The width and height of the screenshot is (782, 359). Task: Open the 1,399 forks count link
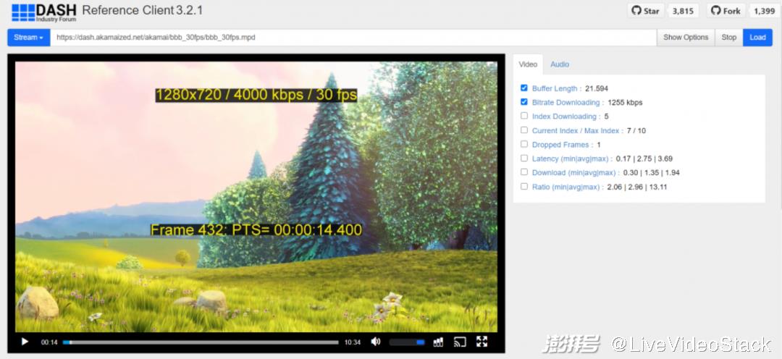click(x=764, y=11)
